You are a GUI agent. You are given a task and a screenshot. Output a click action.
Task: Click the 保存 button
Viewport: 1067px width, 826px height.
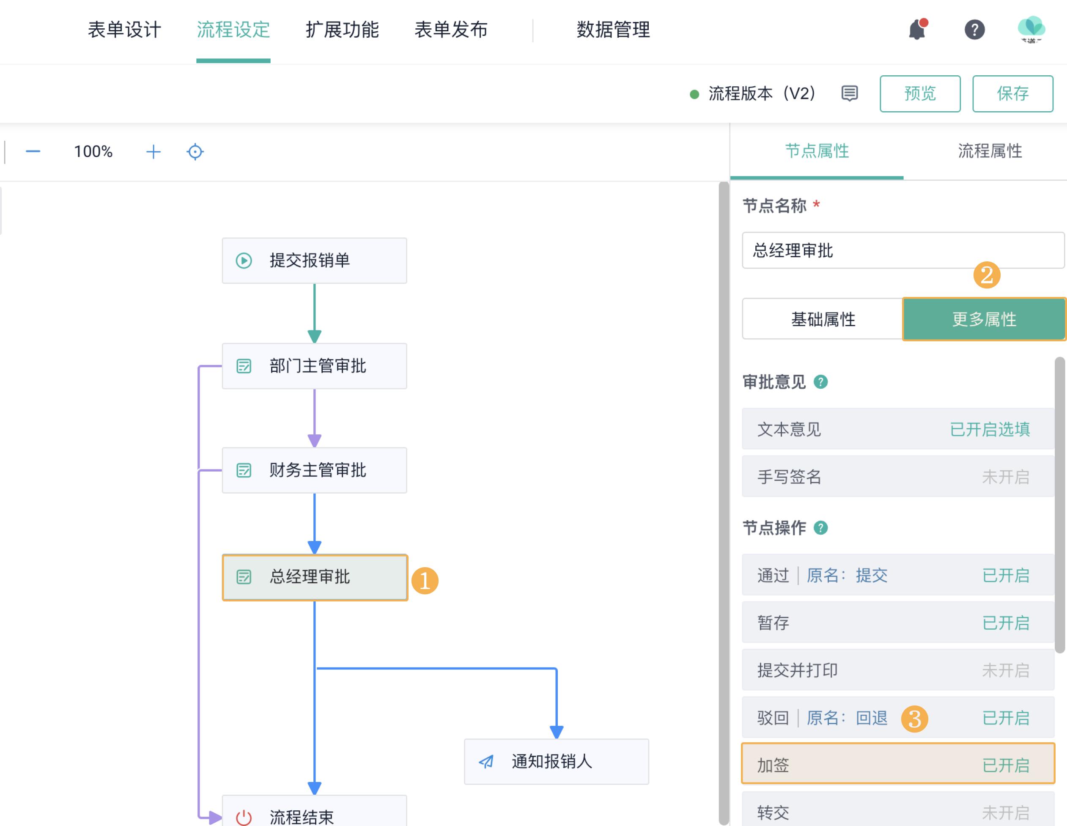(1012, 94)
